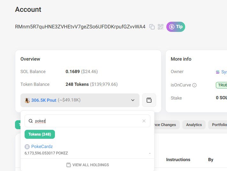Open the wallet holdings icon button

(149, 100)
